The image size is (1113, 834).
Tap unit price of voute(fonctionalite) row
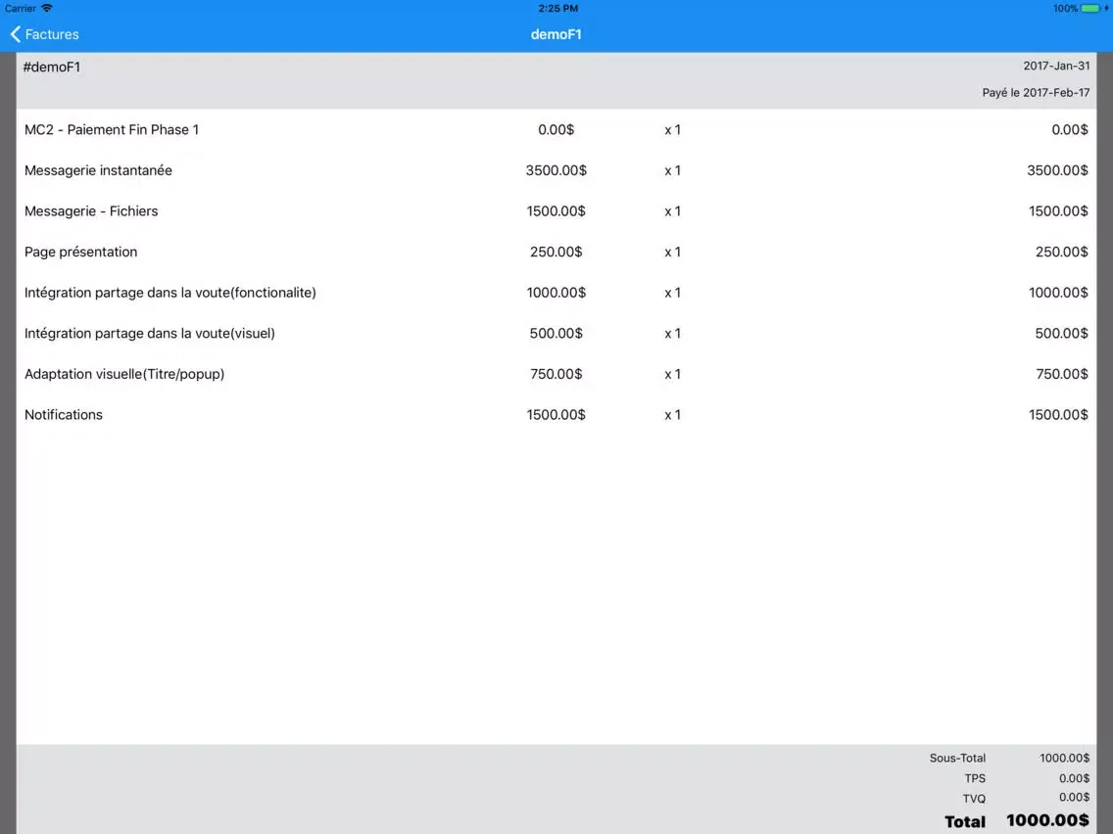click(556, 292)
